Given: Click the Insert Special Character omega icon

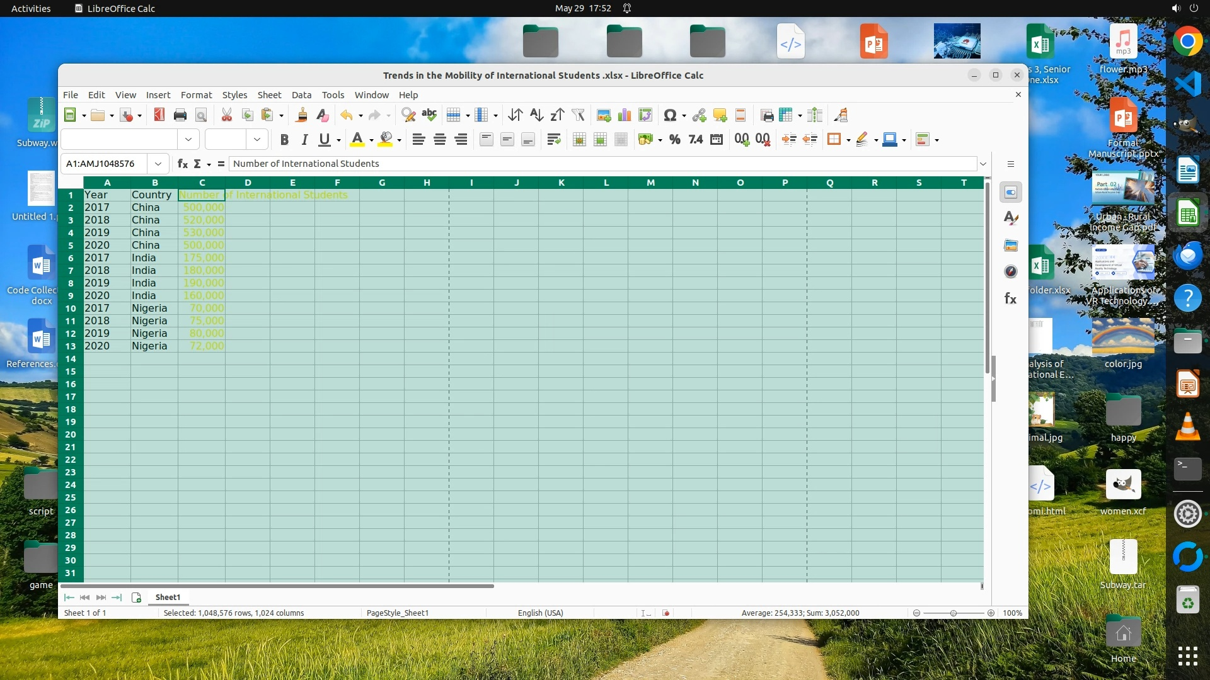Looking at the screenshot, I should pyautogui.click(x=669, y=115).
